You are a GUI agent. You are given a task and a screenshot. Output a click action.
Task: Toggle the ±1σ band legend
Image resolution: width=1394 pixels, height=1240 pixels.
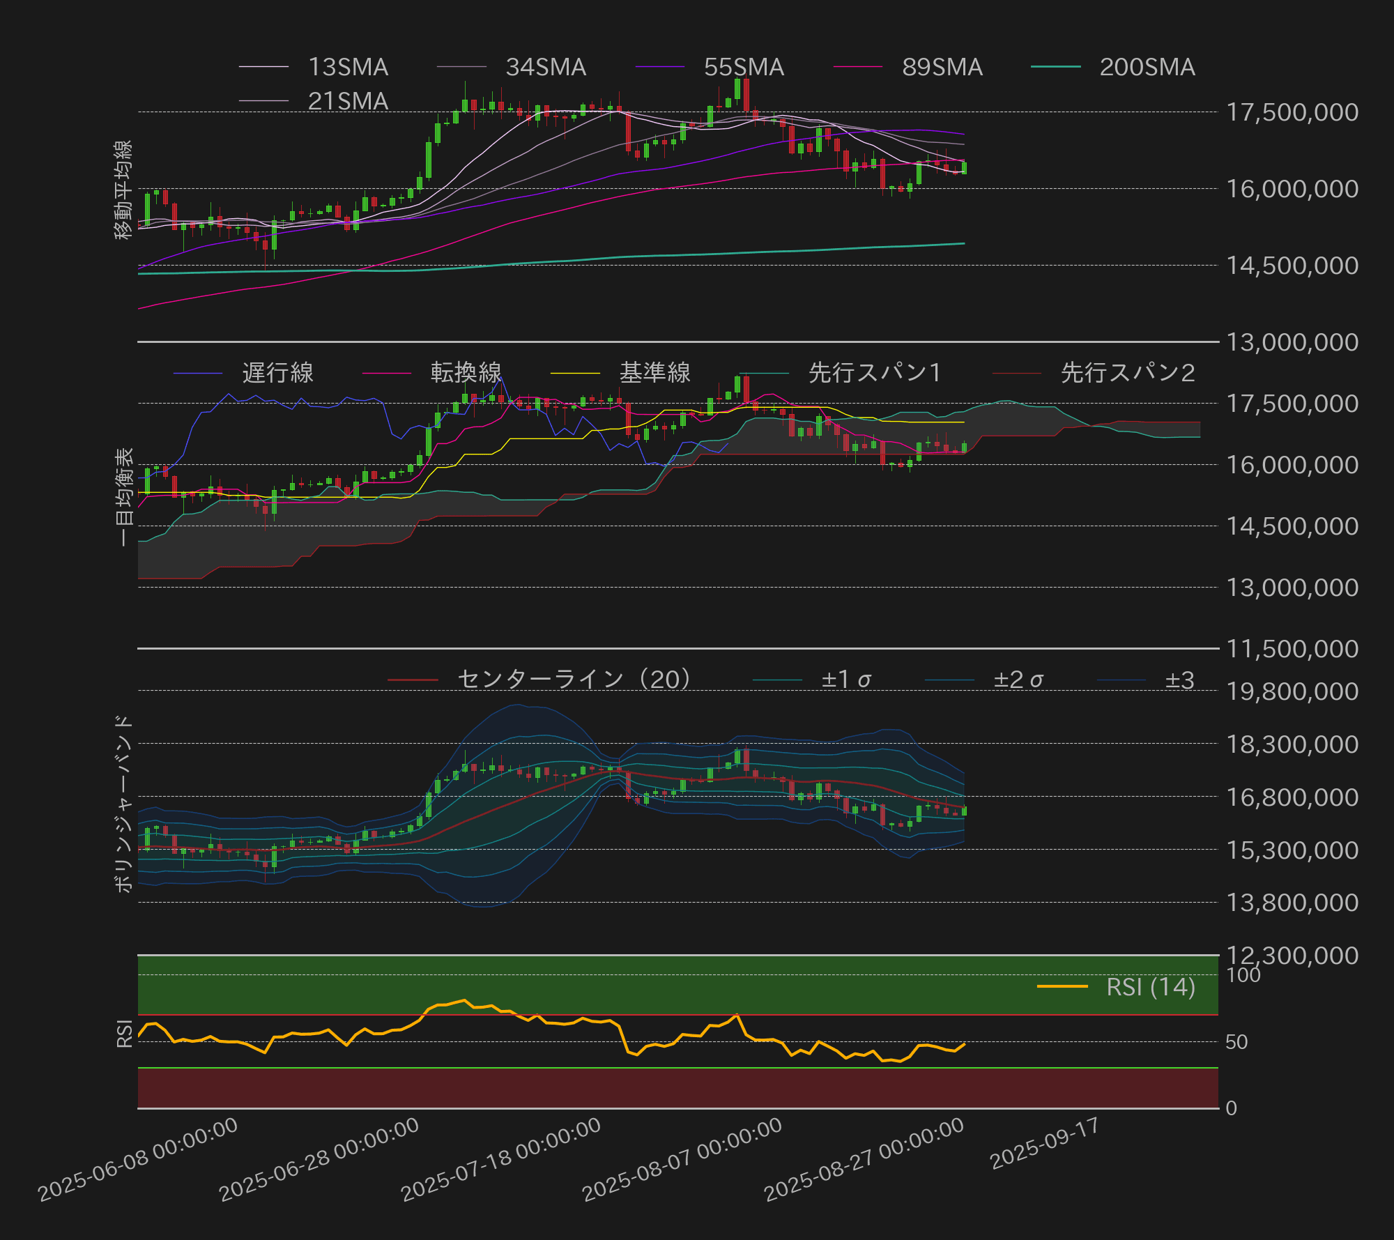coord(845,680)
